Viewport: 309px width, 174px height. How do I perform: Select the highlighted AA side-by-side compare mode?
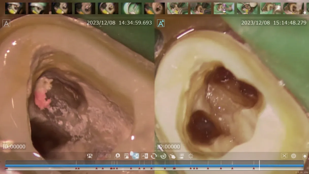(x=135, y=156)
